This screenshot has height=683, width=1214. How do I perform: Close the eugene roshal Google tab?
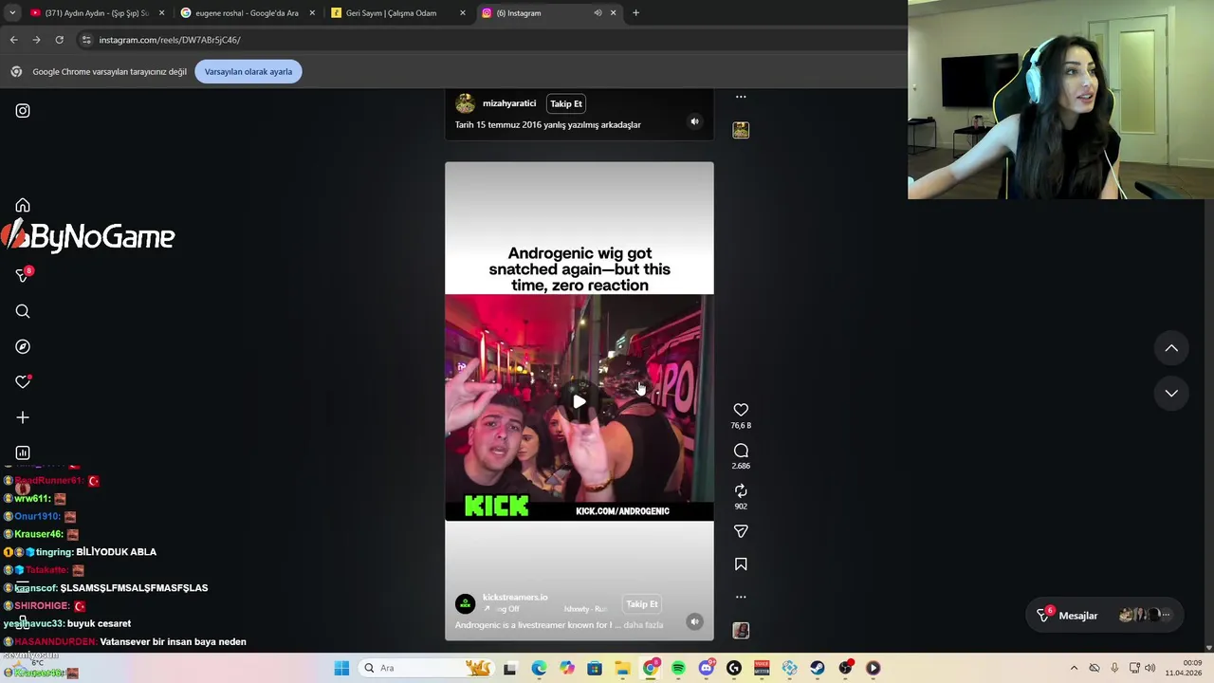[x=312, y=13]
